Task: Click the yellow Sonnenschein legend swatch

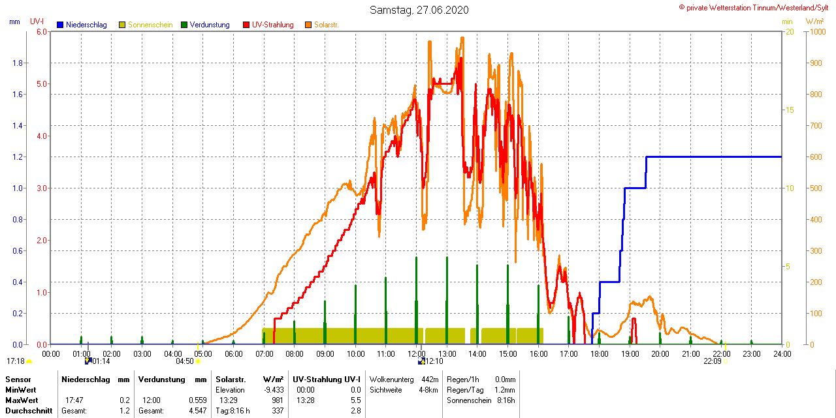Action: [x=122, y=25]
